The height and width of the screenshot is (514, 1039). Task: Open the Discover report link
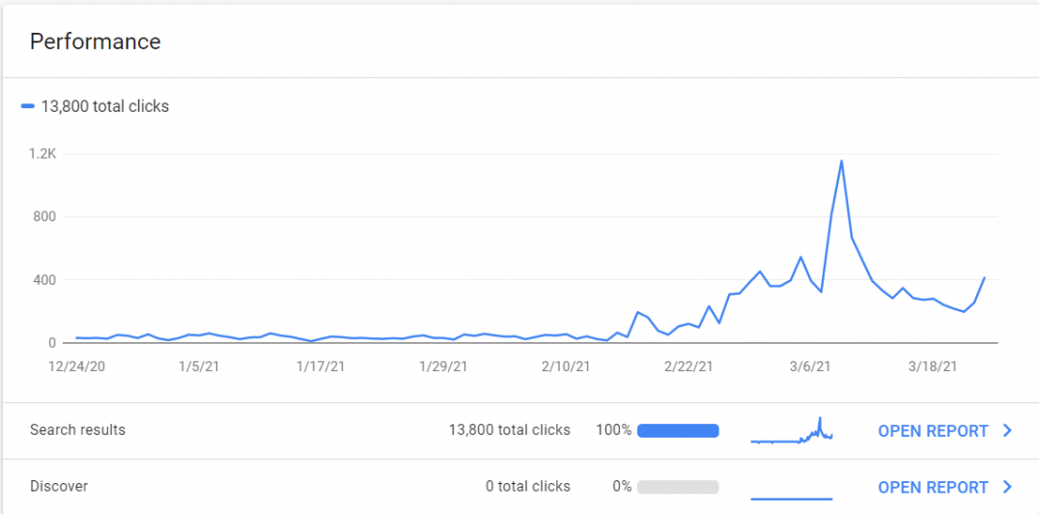[x=933, y=487]
